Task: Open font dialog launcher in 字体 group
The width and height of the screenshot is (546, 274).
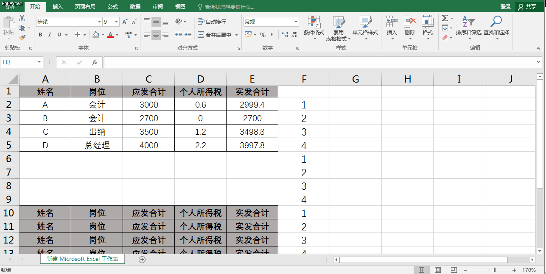Action: [x=137, y=49]
